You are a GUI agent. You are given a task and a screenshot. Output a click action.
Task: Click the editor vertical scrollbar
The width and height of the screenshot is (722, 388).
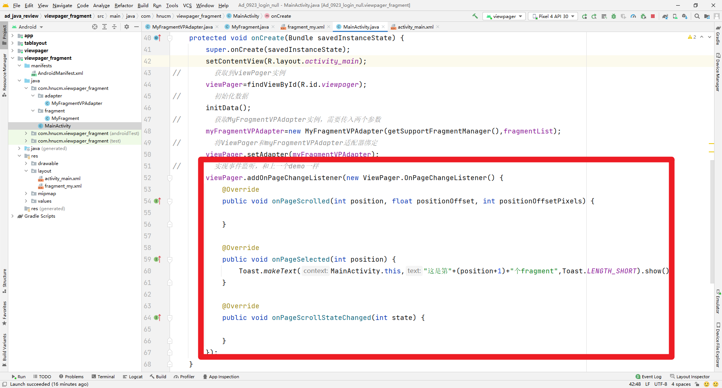pos(712,222)
